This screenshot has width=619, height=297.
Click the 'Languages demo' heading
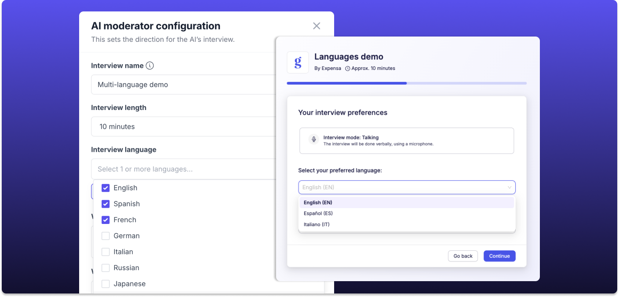tap(349, 57)
